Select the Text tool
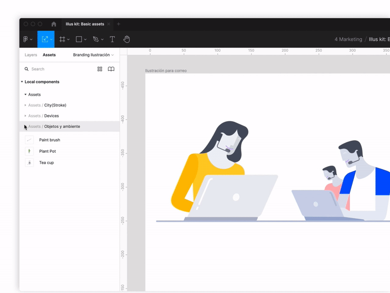 pos(112,39)
